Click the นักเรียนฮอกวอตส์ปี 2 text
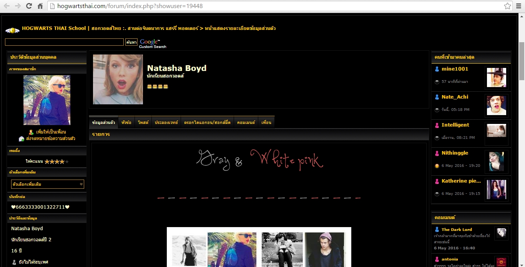 pos(31,240)
